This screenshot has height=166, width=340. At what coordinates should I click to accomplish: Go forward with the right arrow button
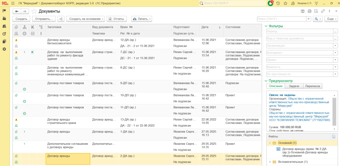pos(25,12)
